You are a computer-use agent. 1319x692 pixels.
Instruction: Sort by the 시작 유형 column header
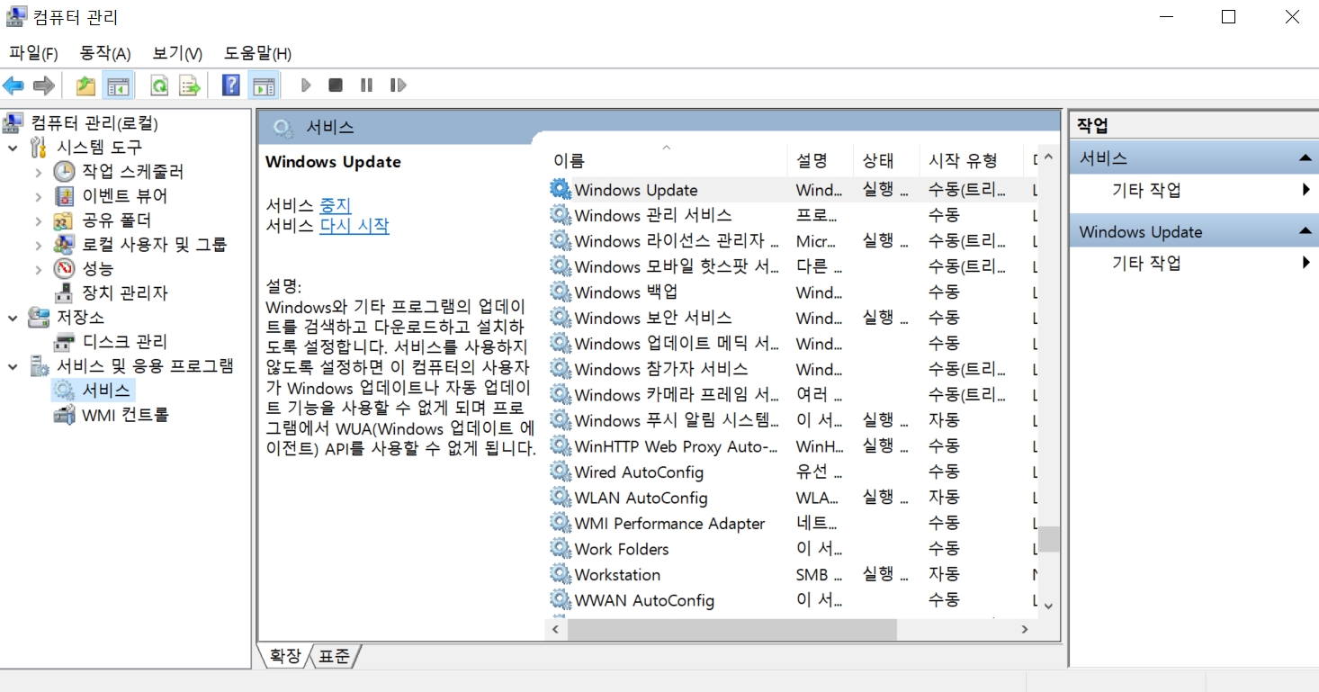[971, 160]
